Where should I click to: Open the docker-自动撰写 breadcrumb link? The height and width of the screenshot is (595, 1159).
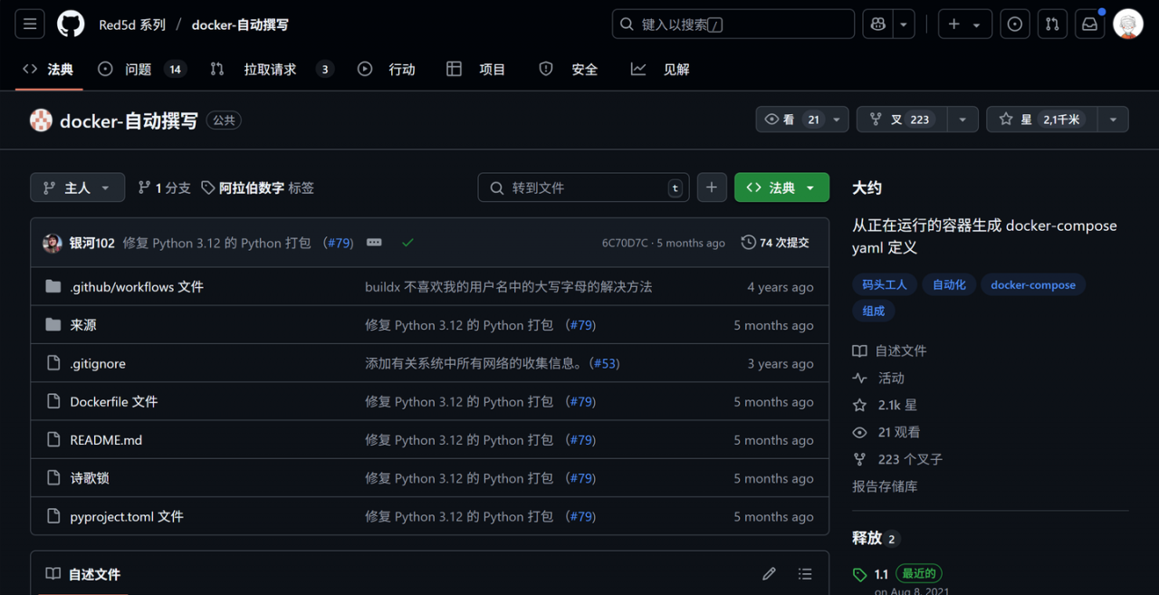click(240, 24)
